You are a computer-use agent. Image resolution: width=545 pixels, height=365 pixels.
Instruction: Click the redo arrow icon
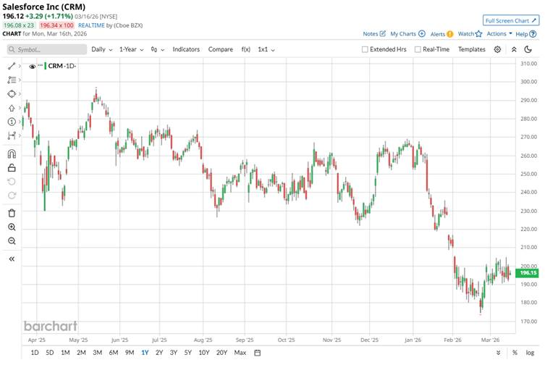pos(12,196)
